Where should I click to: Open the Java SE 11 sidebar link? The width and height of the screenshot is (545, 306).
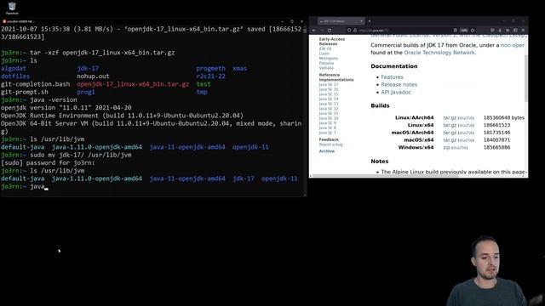coord(329,113)
